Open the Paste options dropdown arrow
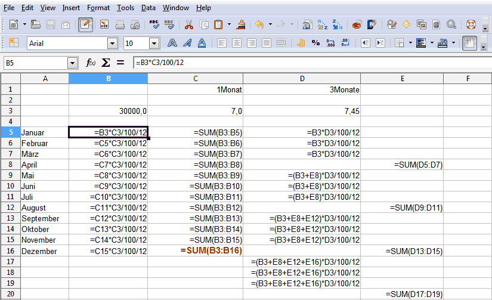Viewport: 492px width, 300px height. point(229,24)
